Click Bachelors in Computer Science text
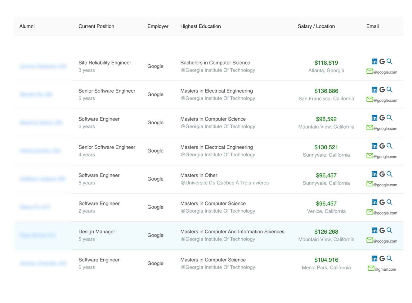The width and height of the screenshot is (412, 303). tap(215, 63)
